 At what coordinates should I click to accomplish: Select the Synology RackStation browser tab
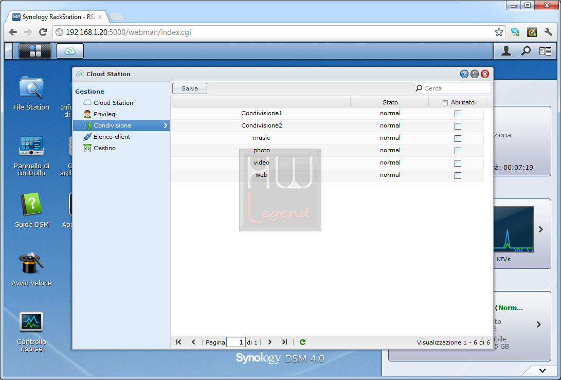pos(57,17)
